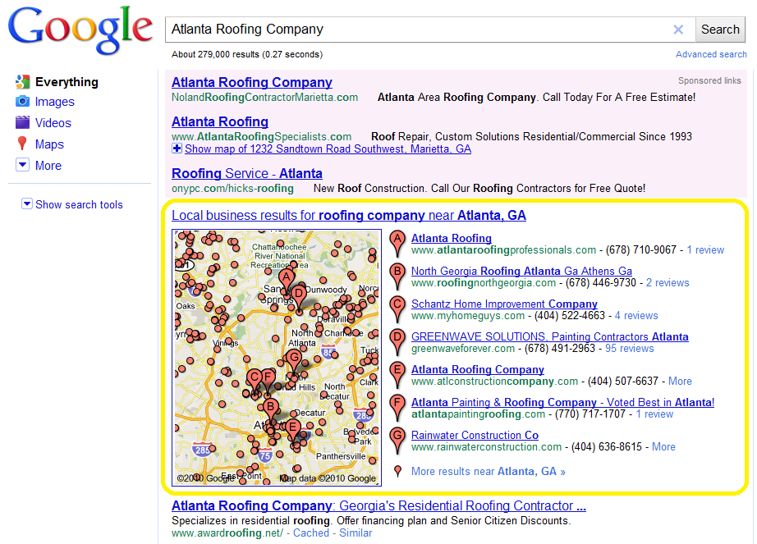Click pin G beside Rainwater Construction Co
The height and width of the screenshot is (544, 757).
click(x=397, y=441)
